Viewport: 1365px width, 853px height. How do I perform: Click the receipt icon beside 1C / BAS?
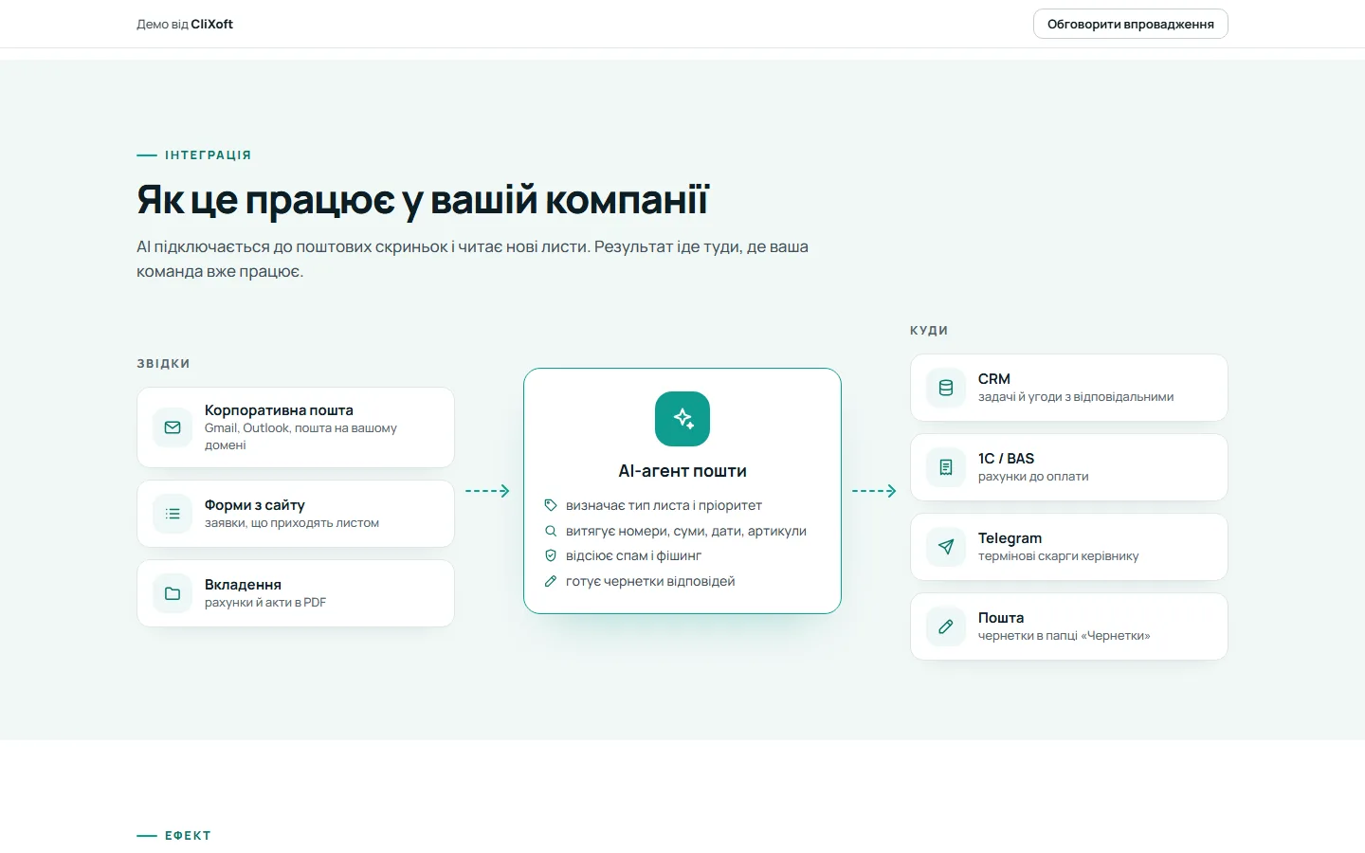[946, 467]
